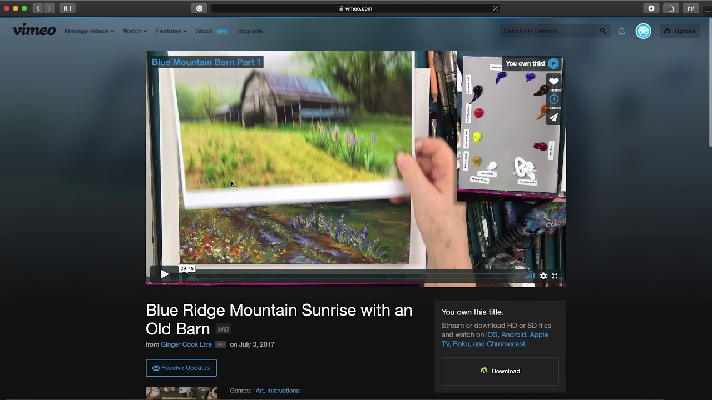Go back with the Safari back arrow
712x400 pixels.
pyautogui.click(x=38, y=8)
